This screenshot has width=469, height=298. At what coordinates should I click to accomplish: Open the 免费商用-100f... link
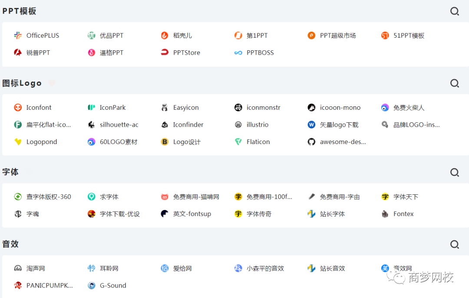269,197
